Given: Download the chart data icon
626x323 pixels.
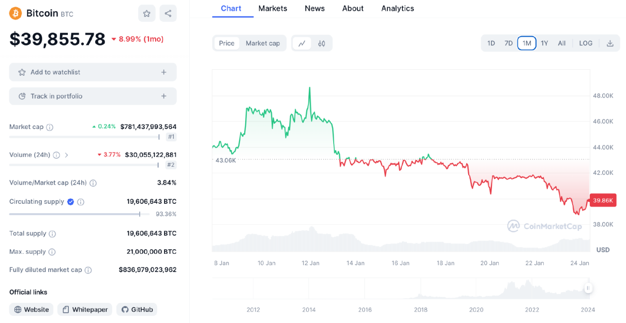Looking at the screenshot, I should point(610,43).
